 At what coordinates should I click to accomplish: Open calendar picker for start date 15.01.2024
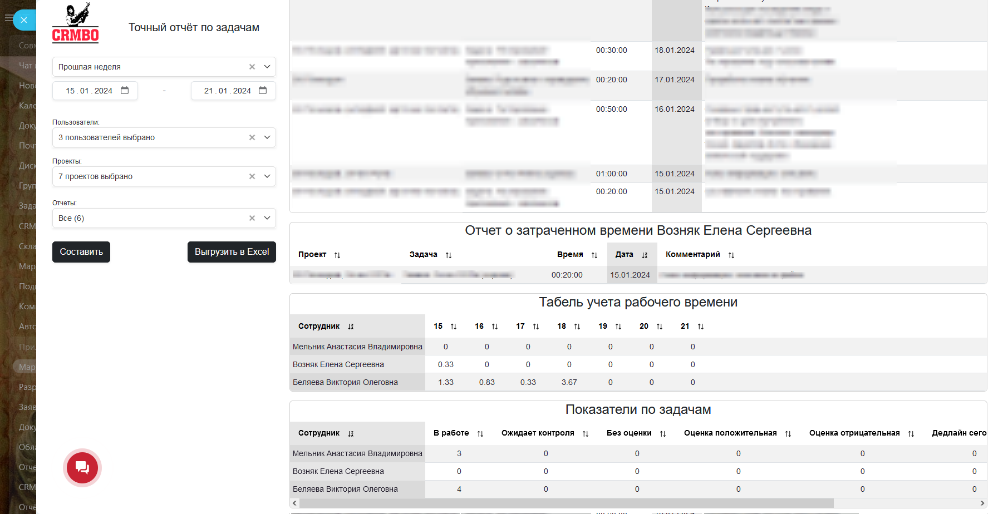click(125, 91)
